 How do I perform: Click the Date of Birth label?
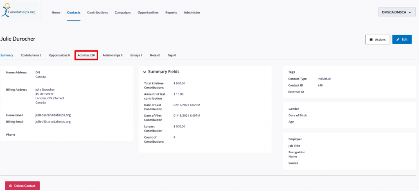[298, 115]
